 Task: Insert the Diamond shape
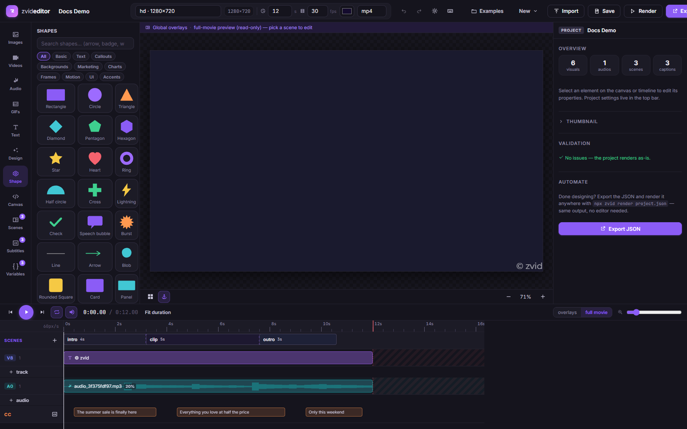[56, 130]
